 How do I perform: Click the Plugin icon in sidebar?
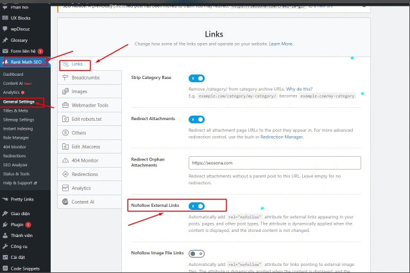click(5, 225)
